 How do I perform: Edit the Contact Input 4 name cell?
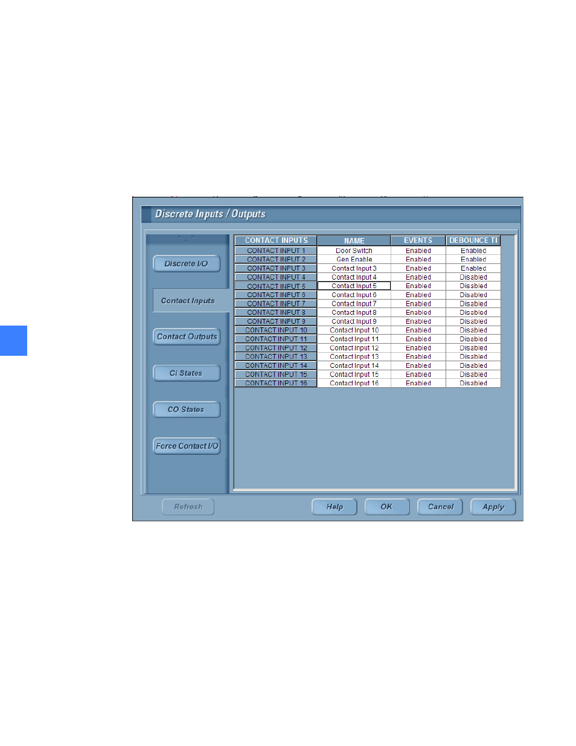click(x=354, y=277)
